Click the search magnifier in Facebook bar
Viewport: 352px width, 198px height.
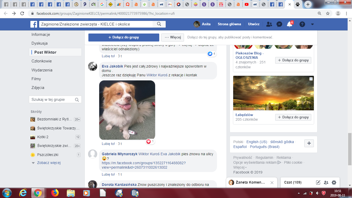[x=159, y=24]
